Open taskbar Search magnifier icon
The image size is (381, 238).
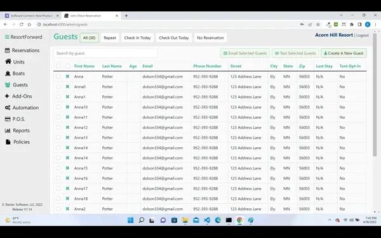141,220
